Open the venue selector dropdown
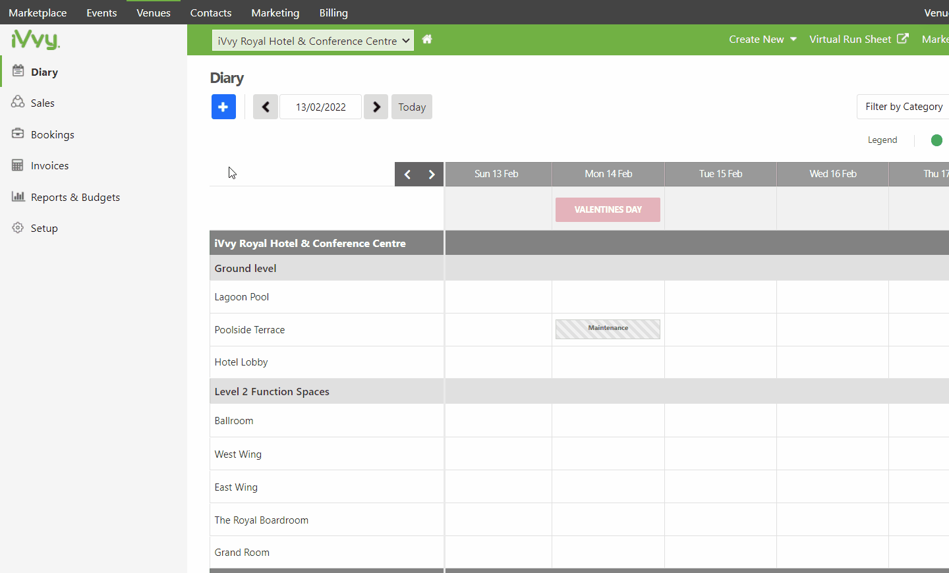 click(x=313, y=41)
